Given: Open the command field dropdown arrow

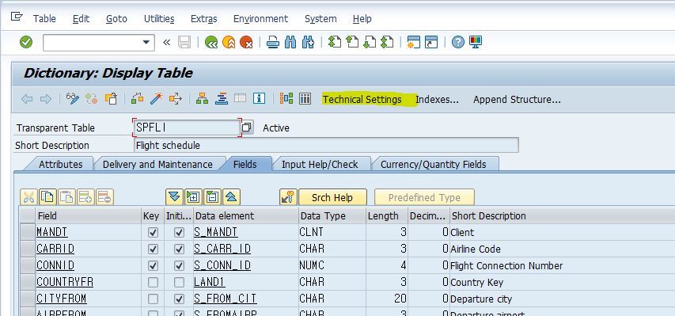Looking at the screenshot, I should pyautogui.click(x=146, y=42).
